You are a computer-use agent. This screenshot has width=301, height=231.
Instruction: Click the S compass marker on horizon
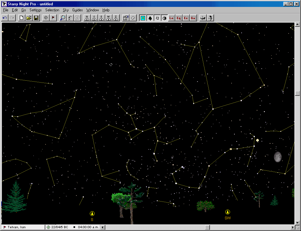pos(92,213)
